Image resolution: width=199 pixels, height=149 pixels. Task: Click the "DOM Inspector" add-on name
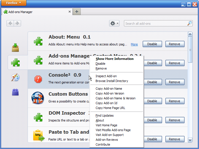click(x=67, y=113)
